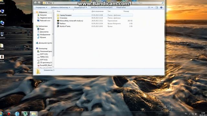Select the Установка folder icon
Viewport: 207px width, 116px height.
[58, 18]
